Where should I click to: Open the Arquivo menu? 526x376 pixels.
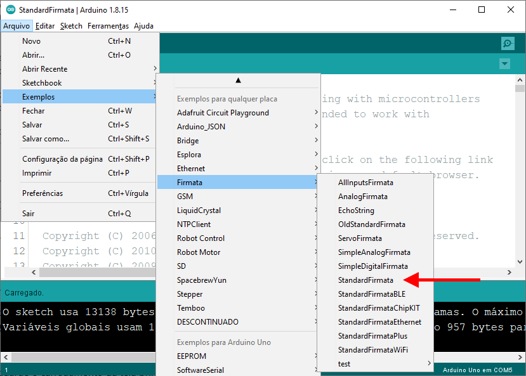click(16, 26)
